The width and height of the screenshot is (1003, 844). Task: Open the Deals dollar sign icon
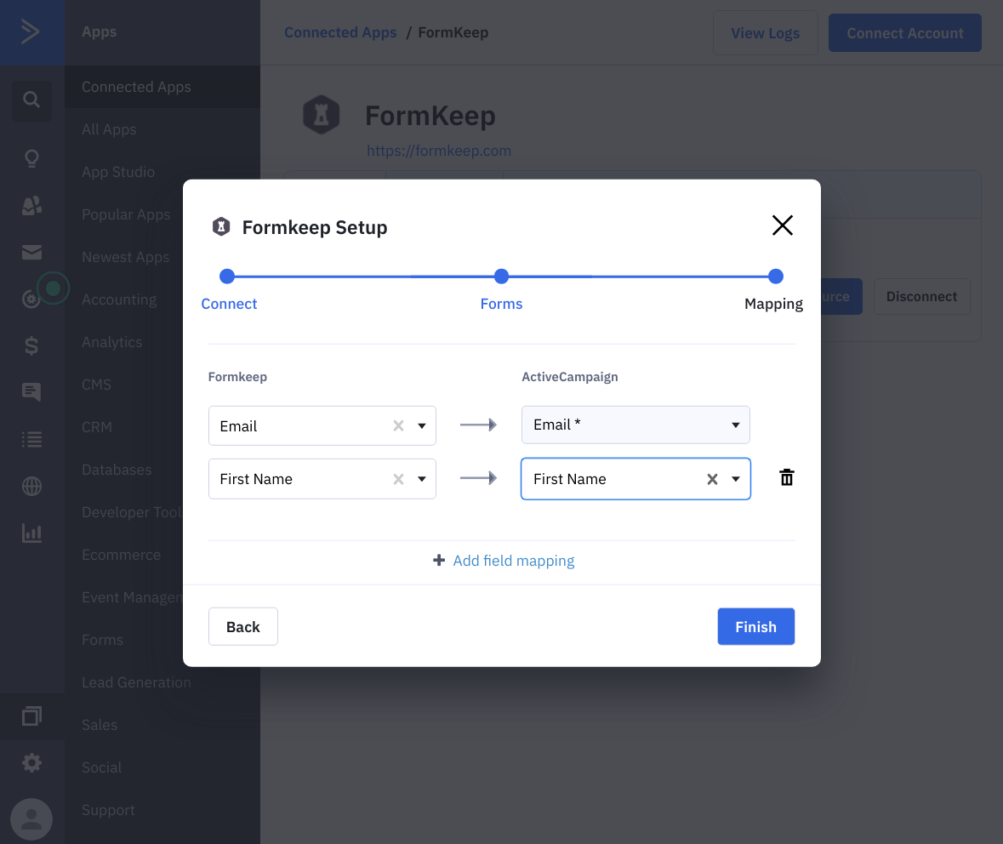[31, 345]
